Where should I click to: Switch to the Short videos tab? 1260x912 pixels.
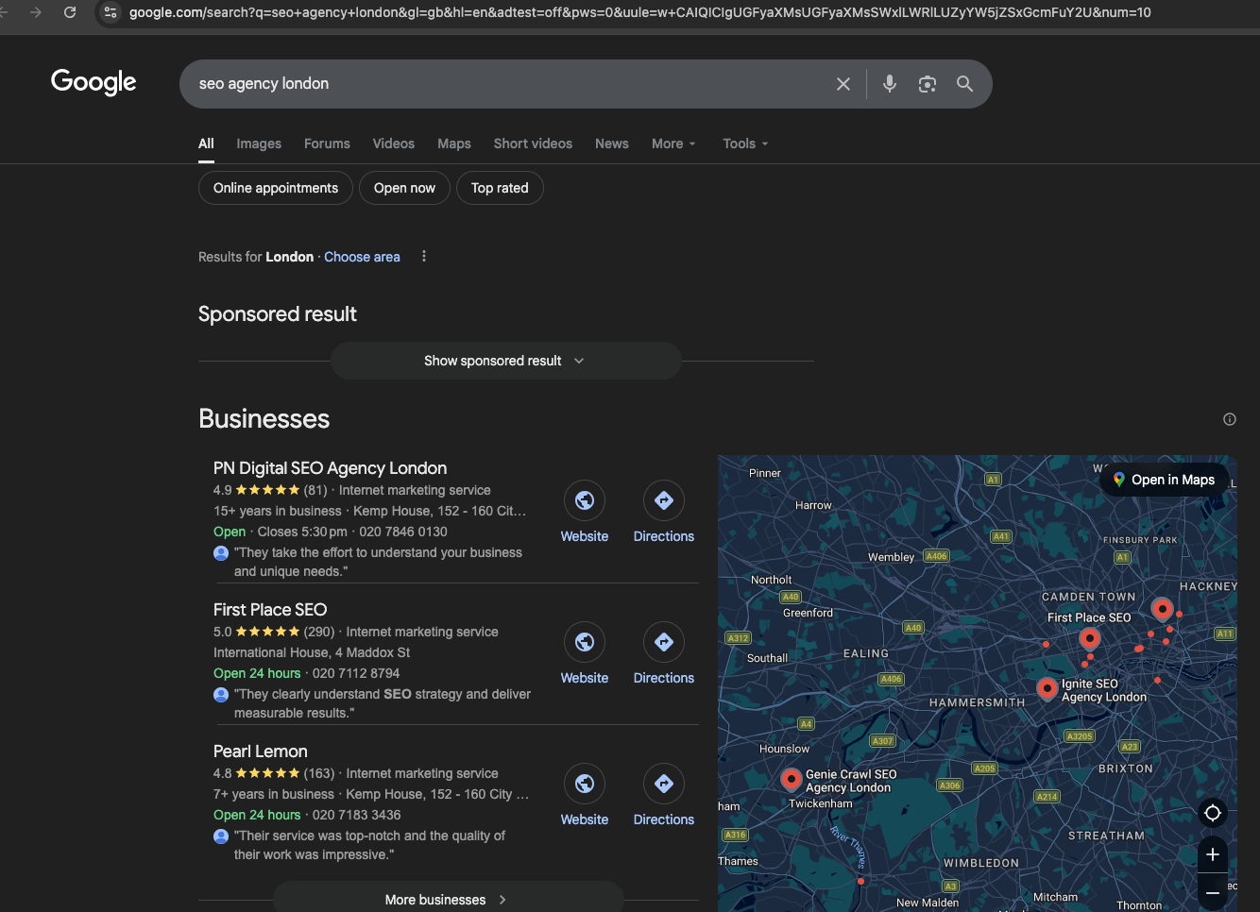[x=533, y=144]
